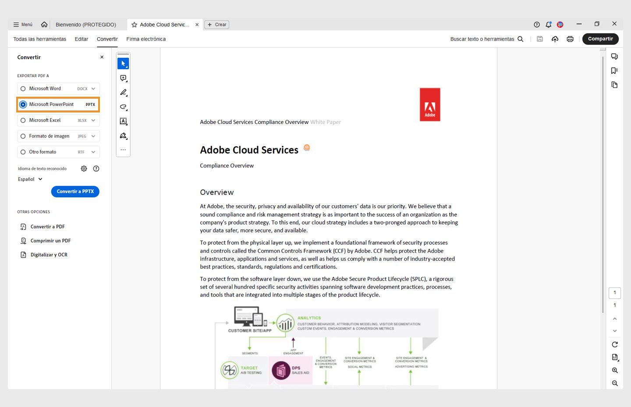Screen dimensions: 631x407
Task: Open the comments panel on the right
Action: coord(614,56)
